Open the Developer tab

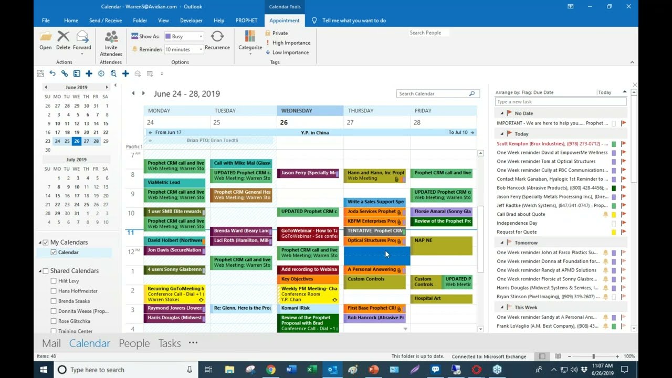191,20
